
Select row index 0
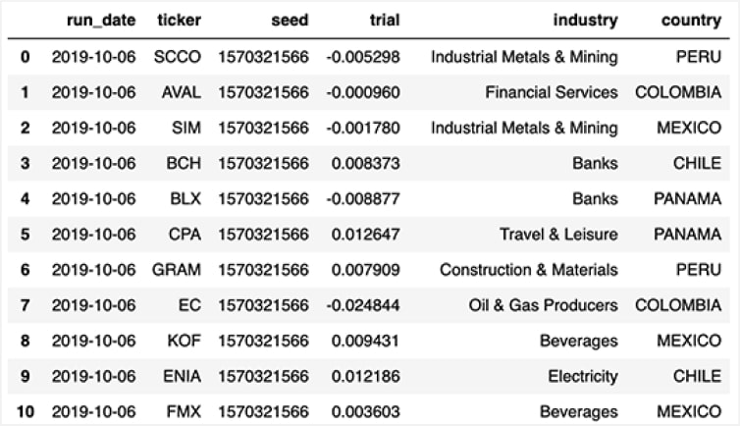point(26,57)
